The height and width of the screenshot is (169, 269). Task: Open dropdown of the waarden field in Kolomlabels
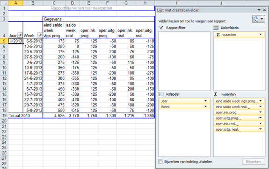pos(261,35)
